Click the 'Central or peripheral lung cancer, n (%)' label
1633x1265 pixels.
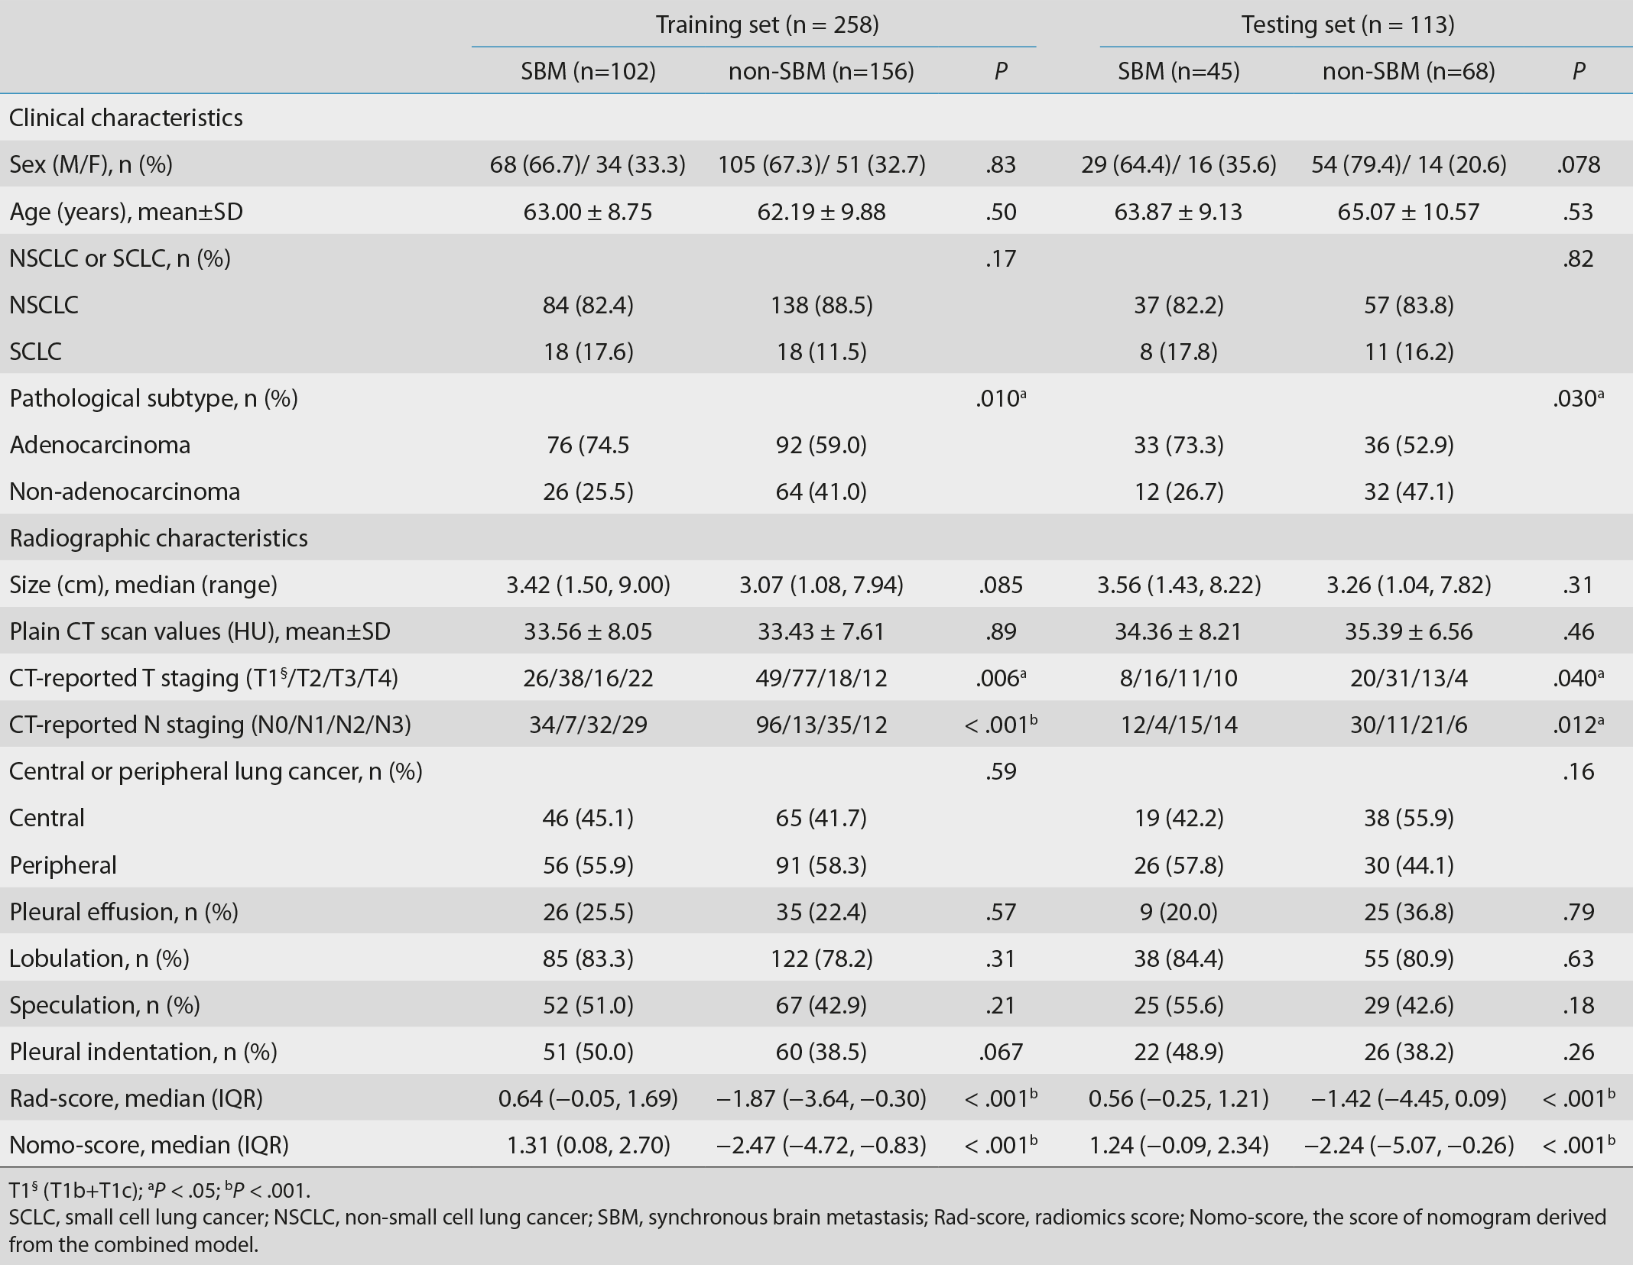(216, 771)
